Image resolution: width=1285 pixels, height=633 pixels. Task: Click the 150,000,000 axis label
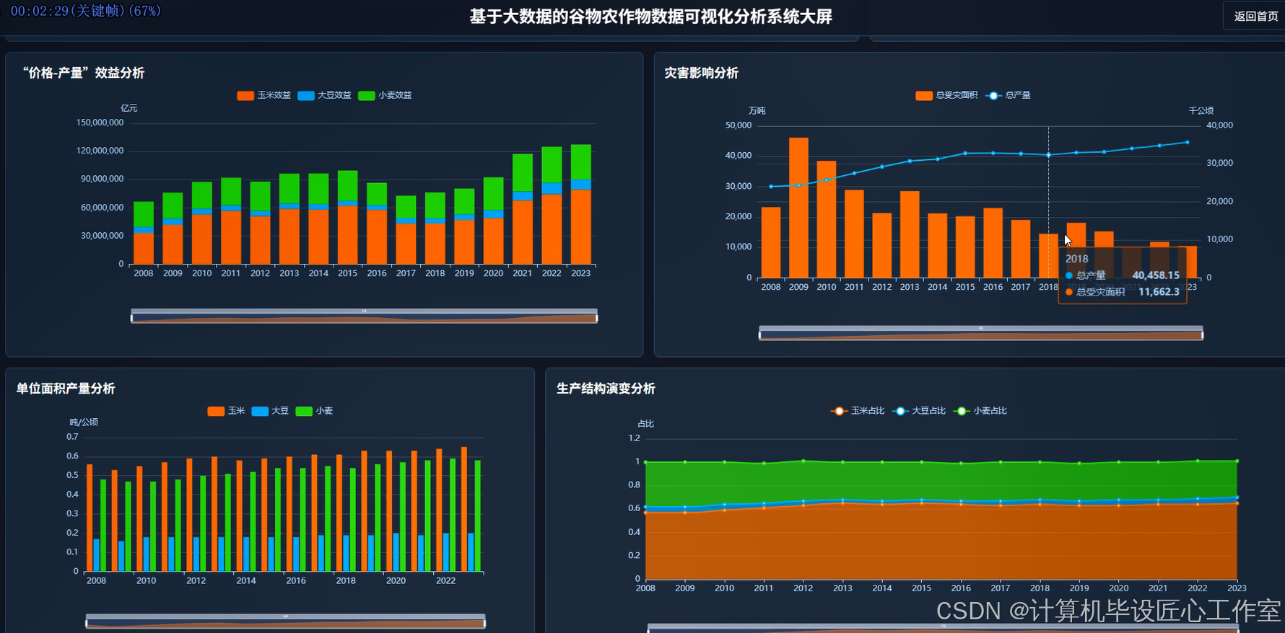(100, 123)
